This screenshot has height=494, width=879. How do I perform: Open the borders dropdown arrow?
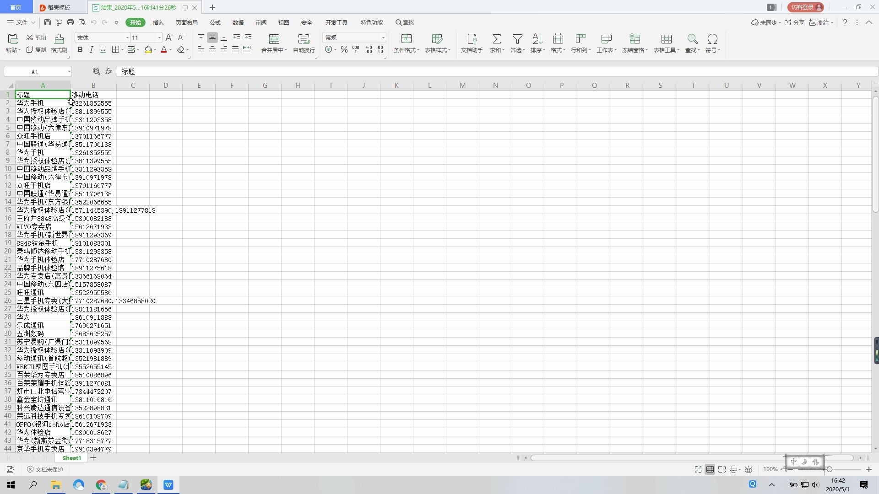coord(122,50)
